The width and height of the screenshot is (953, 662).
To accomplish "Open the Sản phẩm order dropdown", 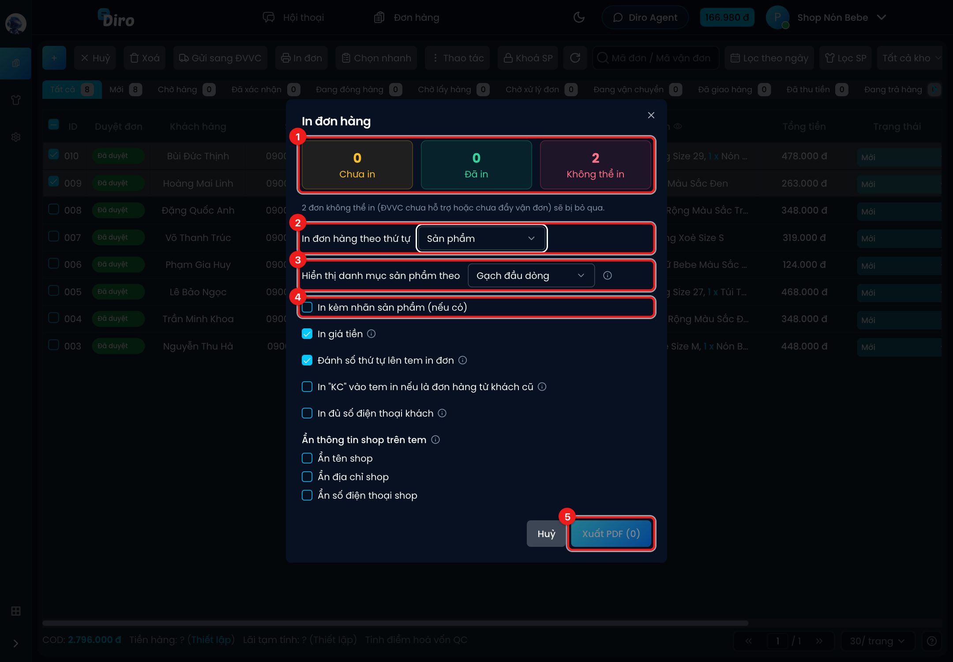I will click(482, 238).
